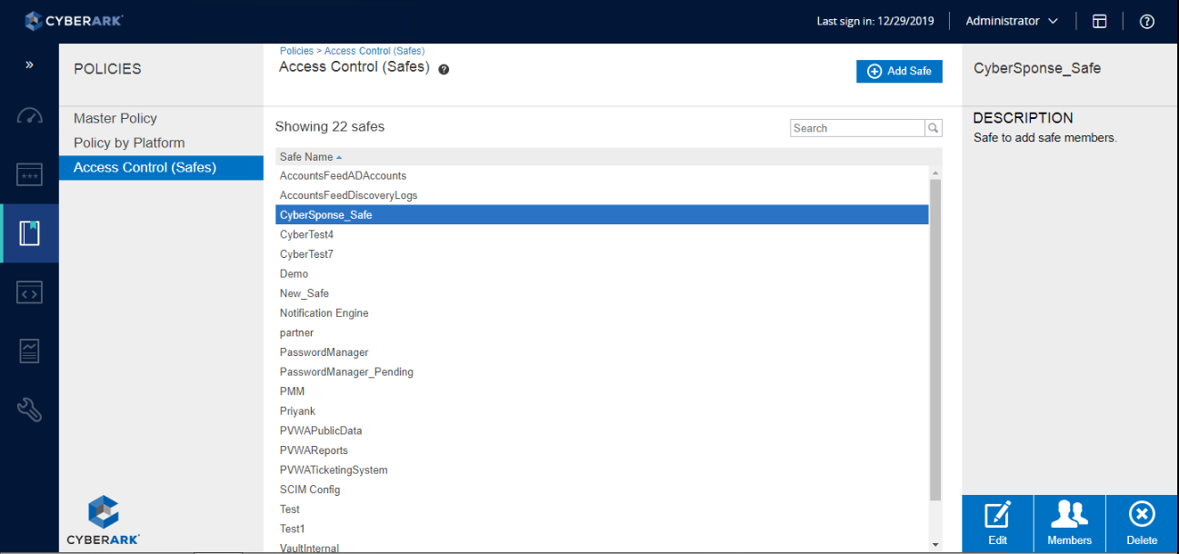Viewport: 1179px width, 554px height.
Task: Focus the Search safes input field
Action: coord(857,128)
